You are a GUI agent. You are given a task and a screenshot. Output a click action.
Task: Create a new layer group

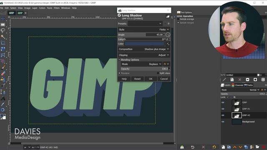[x=229, y=147]
